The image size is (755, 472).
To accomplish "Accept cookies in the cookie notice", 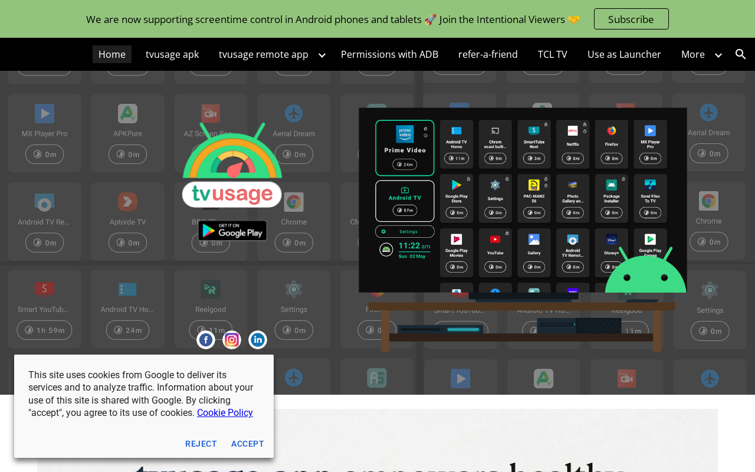I will click(x=248, y=444).
